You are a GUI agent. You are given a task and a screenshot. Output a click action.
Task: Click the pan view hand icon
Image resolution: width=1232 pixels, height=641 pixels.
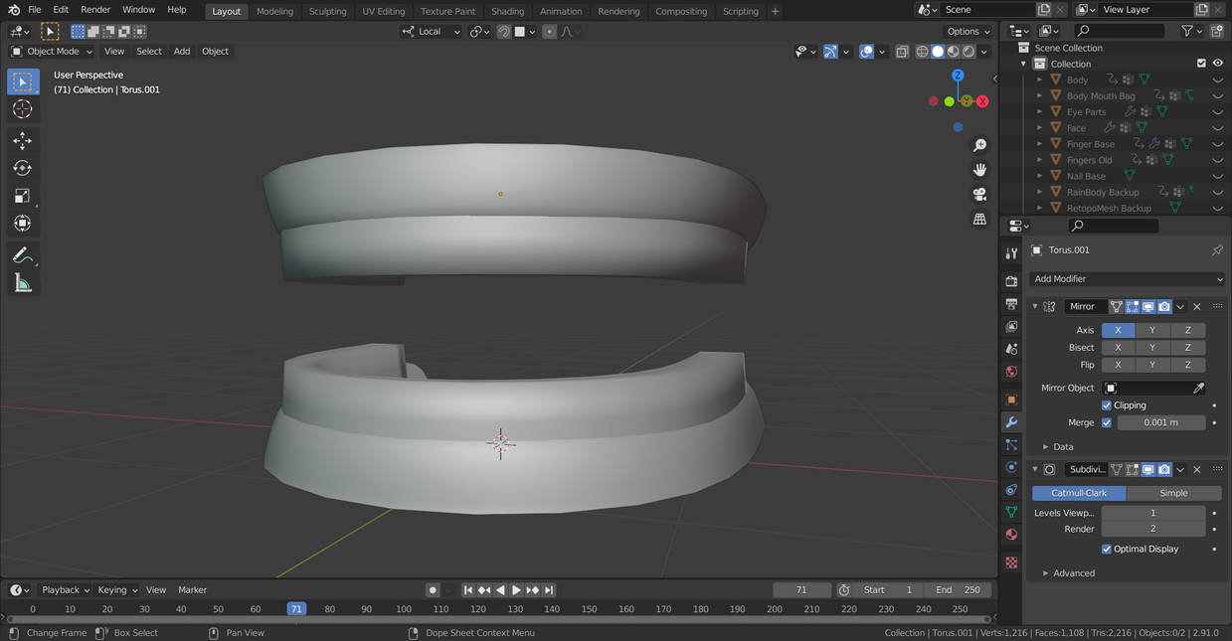[x=979, y=170]
